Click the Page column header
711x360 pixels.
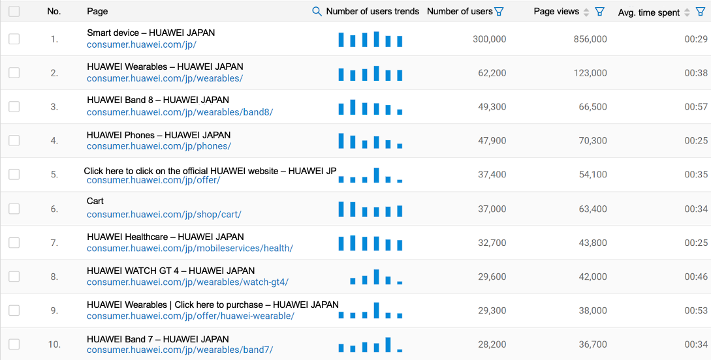(97, 11)
